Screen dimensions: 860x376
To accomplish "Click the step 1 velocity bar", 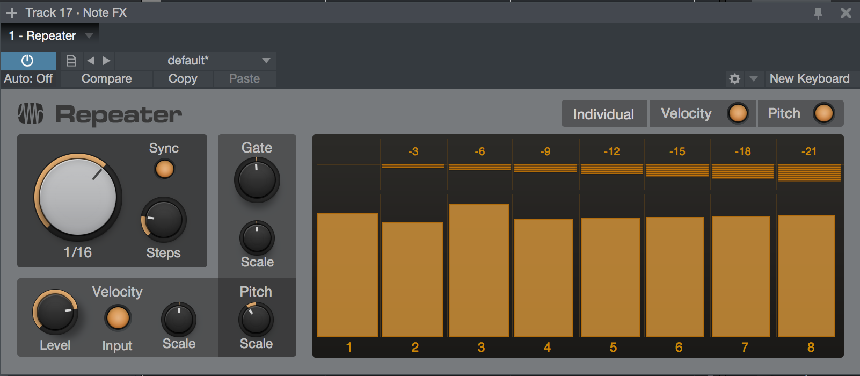I will (347, 275).
